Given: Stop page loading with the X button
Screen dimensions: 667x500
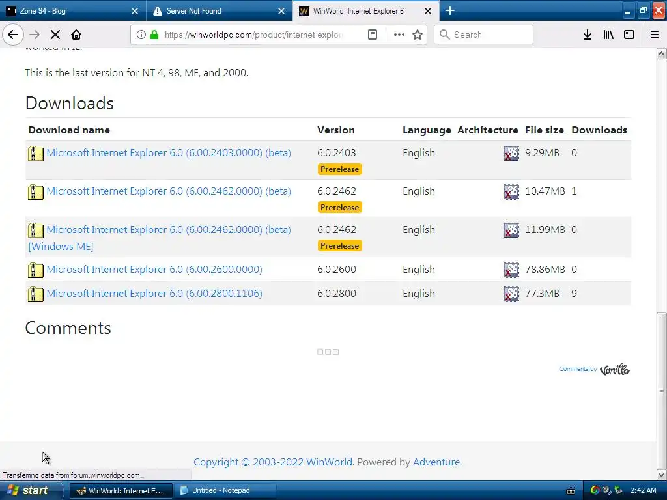Looking at the screenshot, I should (x=55, y=35).
